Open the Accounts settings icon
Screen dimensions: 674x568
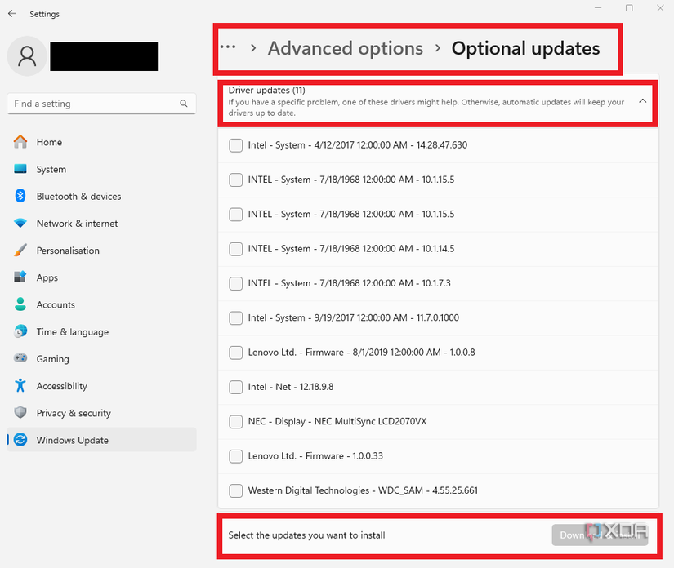[20, 304]
